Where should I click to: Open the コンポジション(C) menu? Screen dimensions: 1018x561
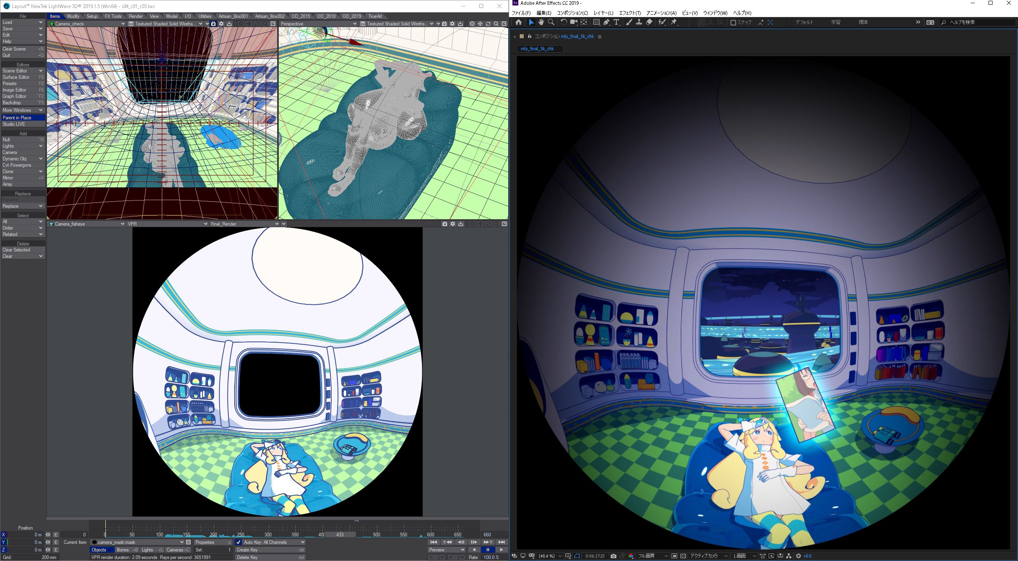coord(572,13)
